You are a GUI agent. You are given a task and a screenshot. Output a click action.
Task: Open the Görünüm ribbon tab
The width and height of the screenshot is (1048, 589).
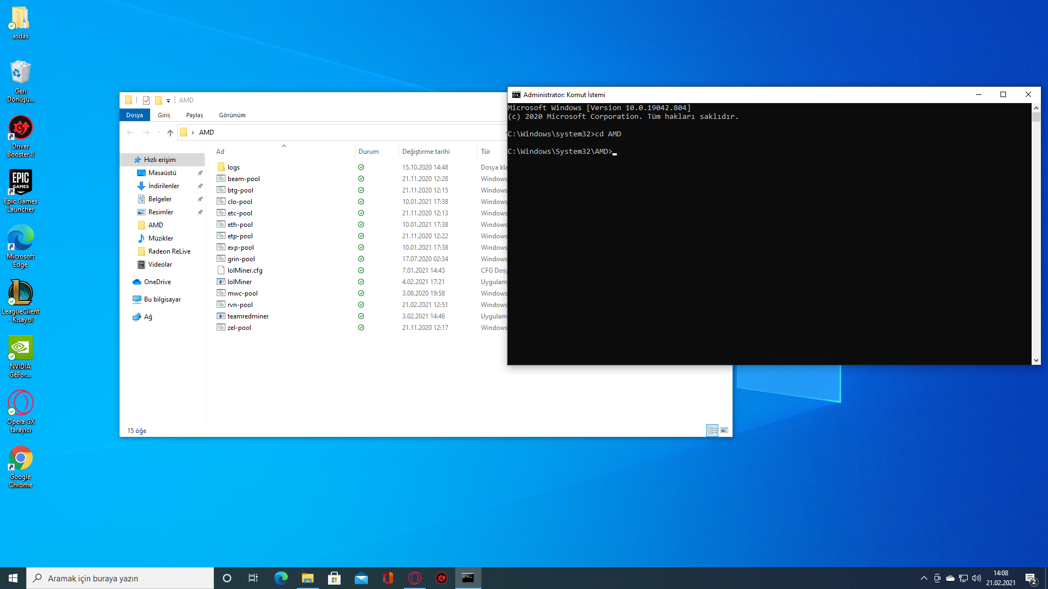(x=232, y=115)
